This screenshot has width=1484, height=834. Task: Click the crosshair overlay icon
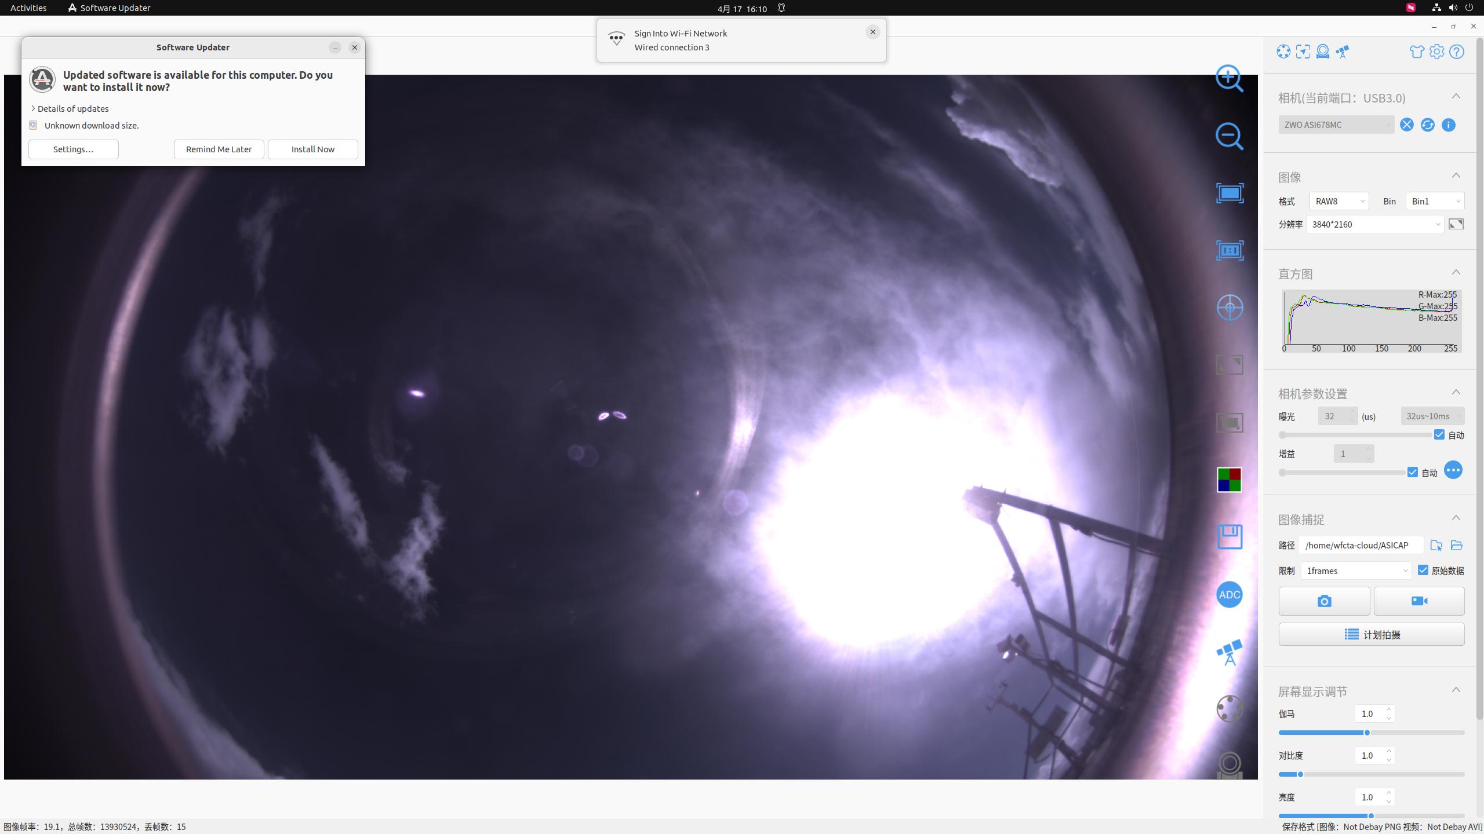(x=1229, y=308)
